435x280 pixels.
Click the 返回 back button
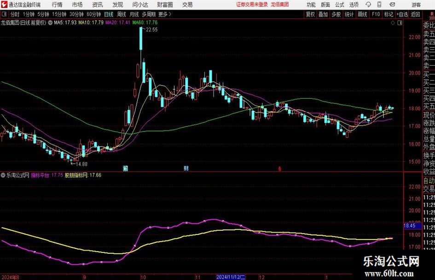tap(415, 14)
